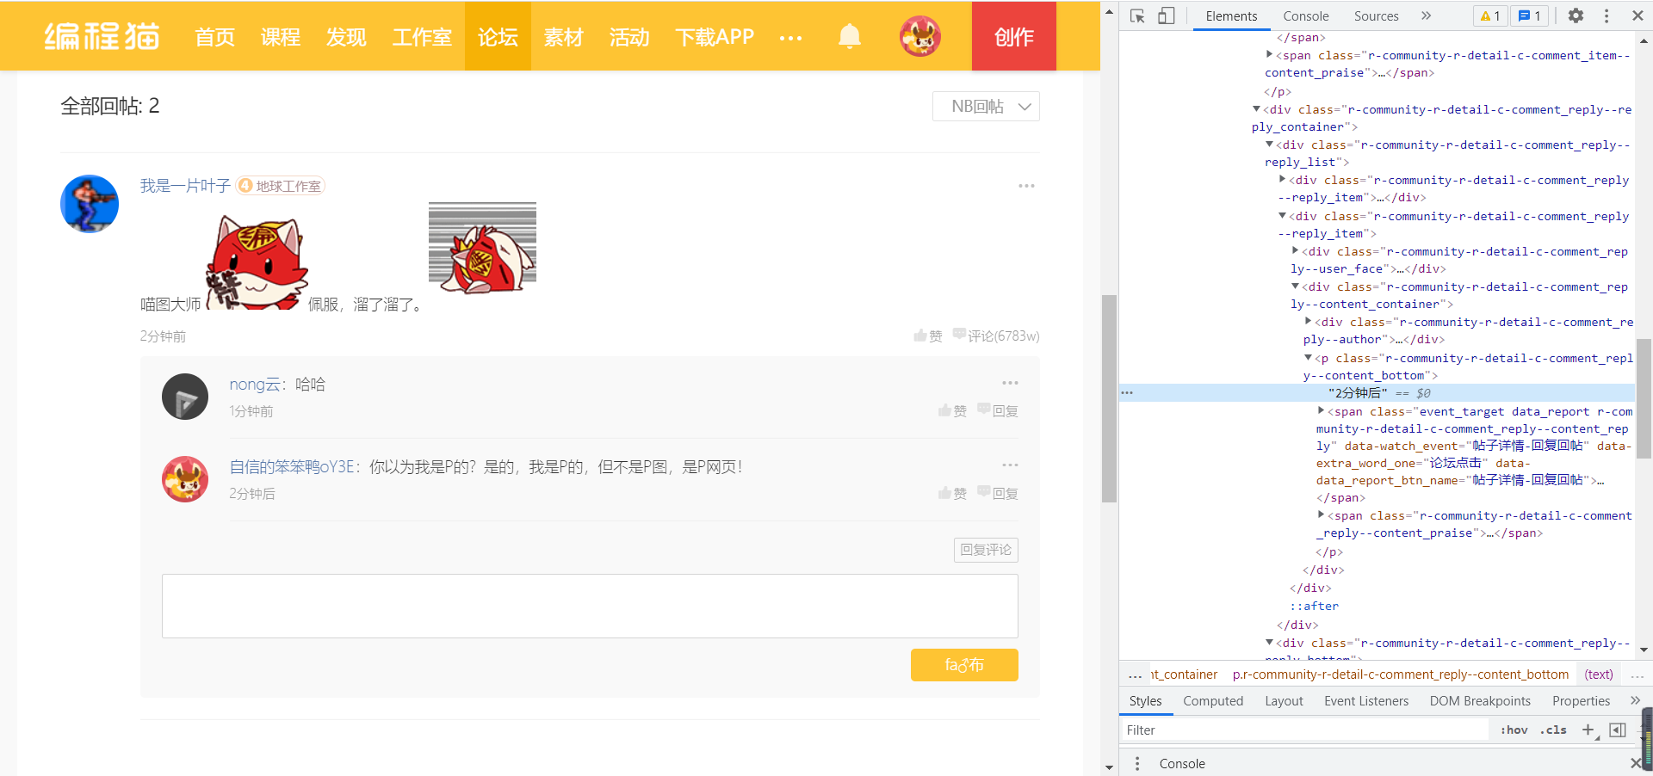1653x776 pixels.
Task: Expand the comment_reply--user_face div node
Action: [x=1296, y=251]
